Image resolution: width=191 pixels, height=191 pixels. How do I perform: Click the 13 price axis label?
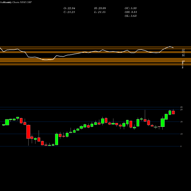[181, 134]
